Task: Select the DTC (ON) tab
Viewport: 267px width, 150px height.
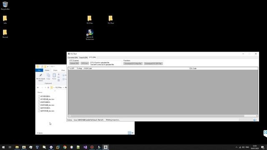Action: pyautogui.click(x=93, y=57)
